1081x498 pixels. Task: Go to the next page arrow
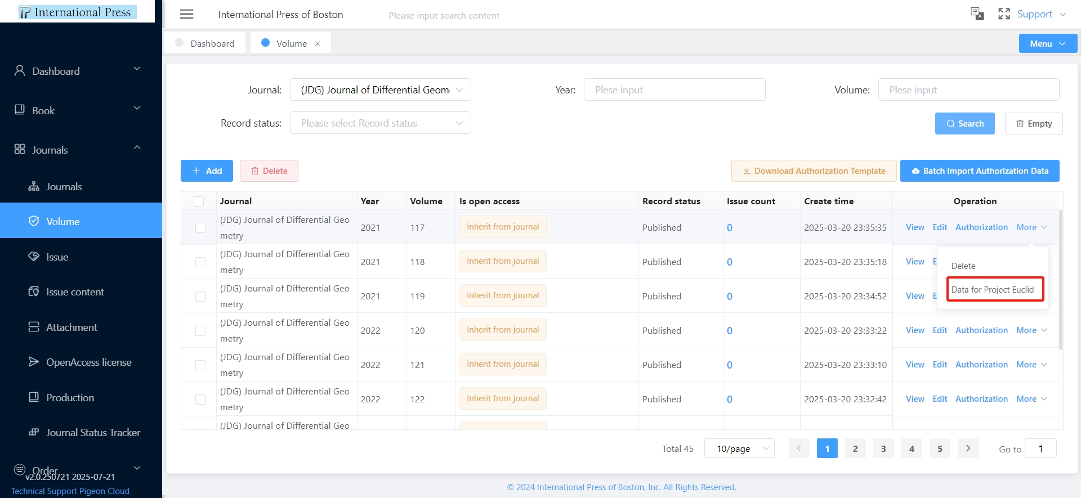click(x=968, y=448)
